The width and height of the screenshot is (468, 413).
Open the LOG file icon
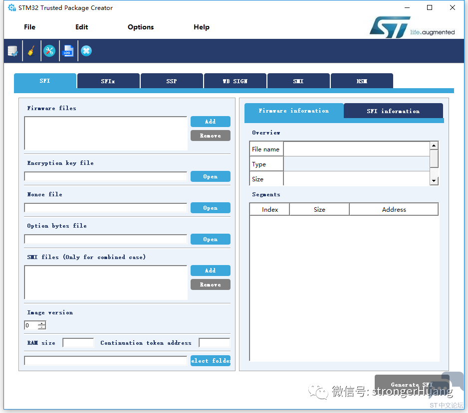click(x=68, y=51)
